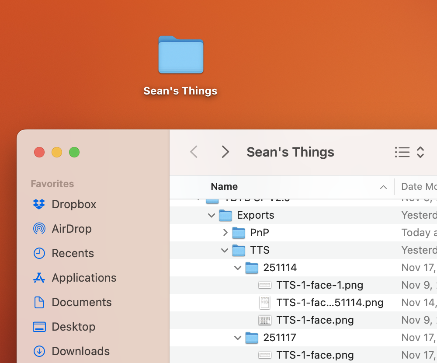The height and width of the screenshot is (363, 437).
Task: Navigate back with left chevron
Action: point(194,152)
